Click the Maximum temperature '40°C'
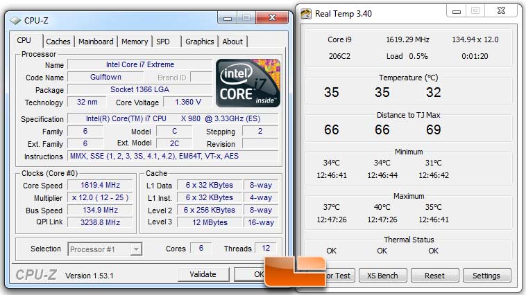Image resolution: width=526 pixels, height=295 pixels. [382, 207]
